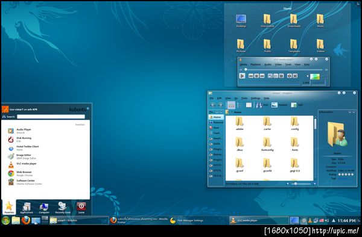The width and height of the screenshot is (362, 237).
Task: Select Home in Dolphin Places panel
Action: point(215,117)
